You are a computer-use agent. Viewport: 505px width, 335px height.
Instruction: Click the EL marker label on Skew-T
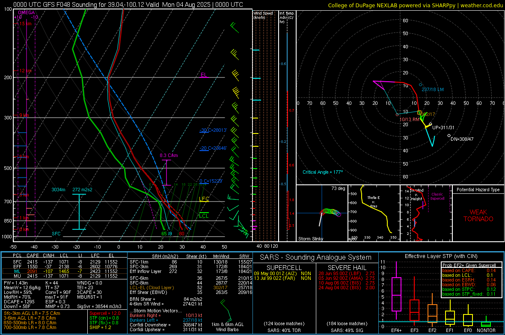(x=204, y=75)
